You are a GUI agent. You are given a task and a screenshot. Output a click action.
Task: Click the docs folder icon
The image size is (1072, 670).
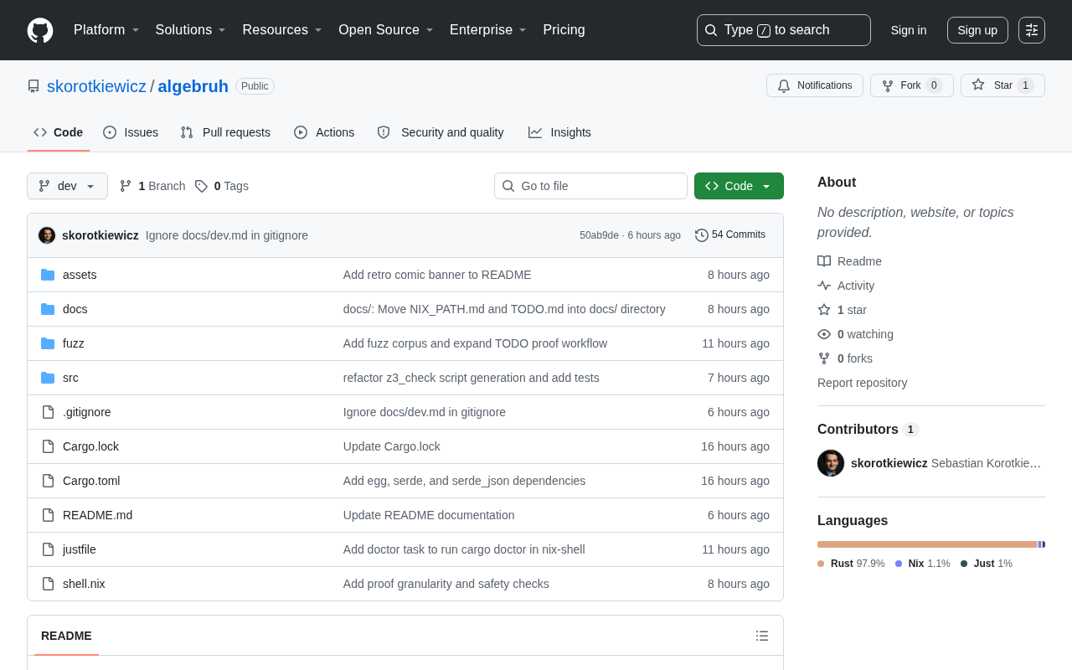pyautogui.click(x=48, y=309)
